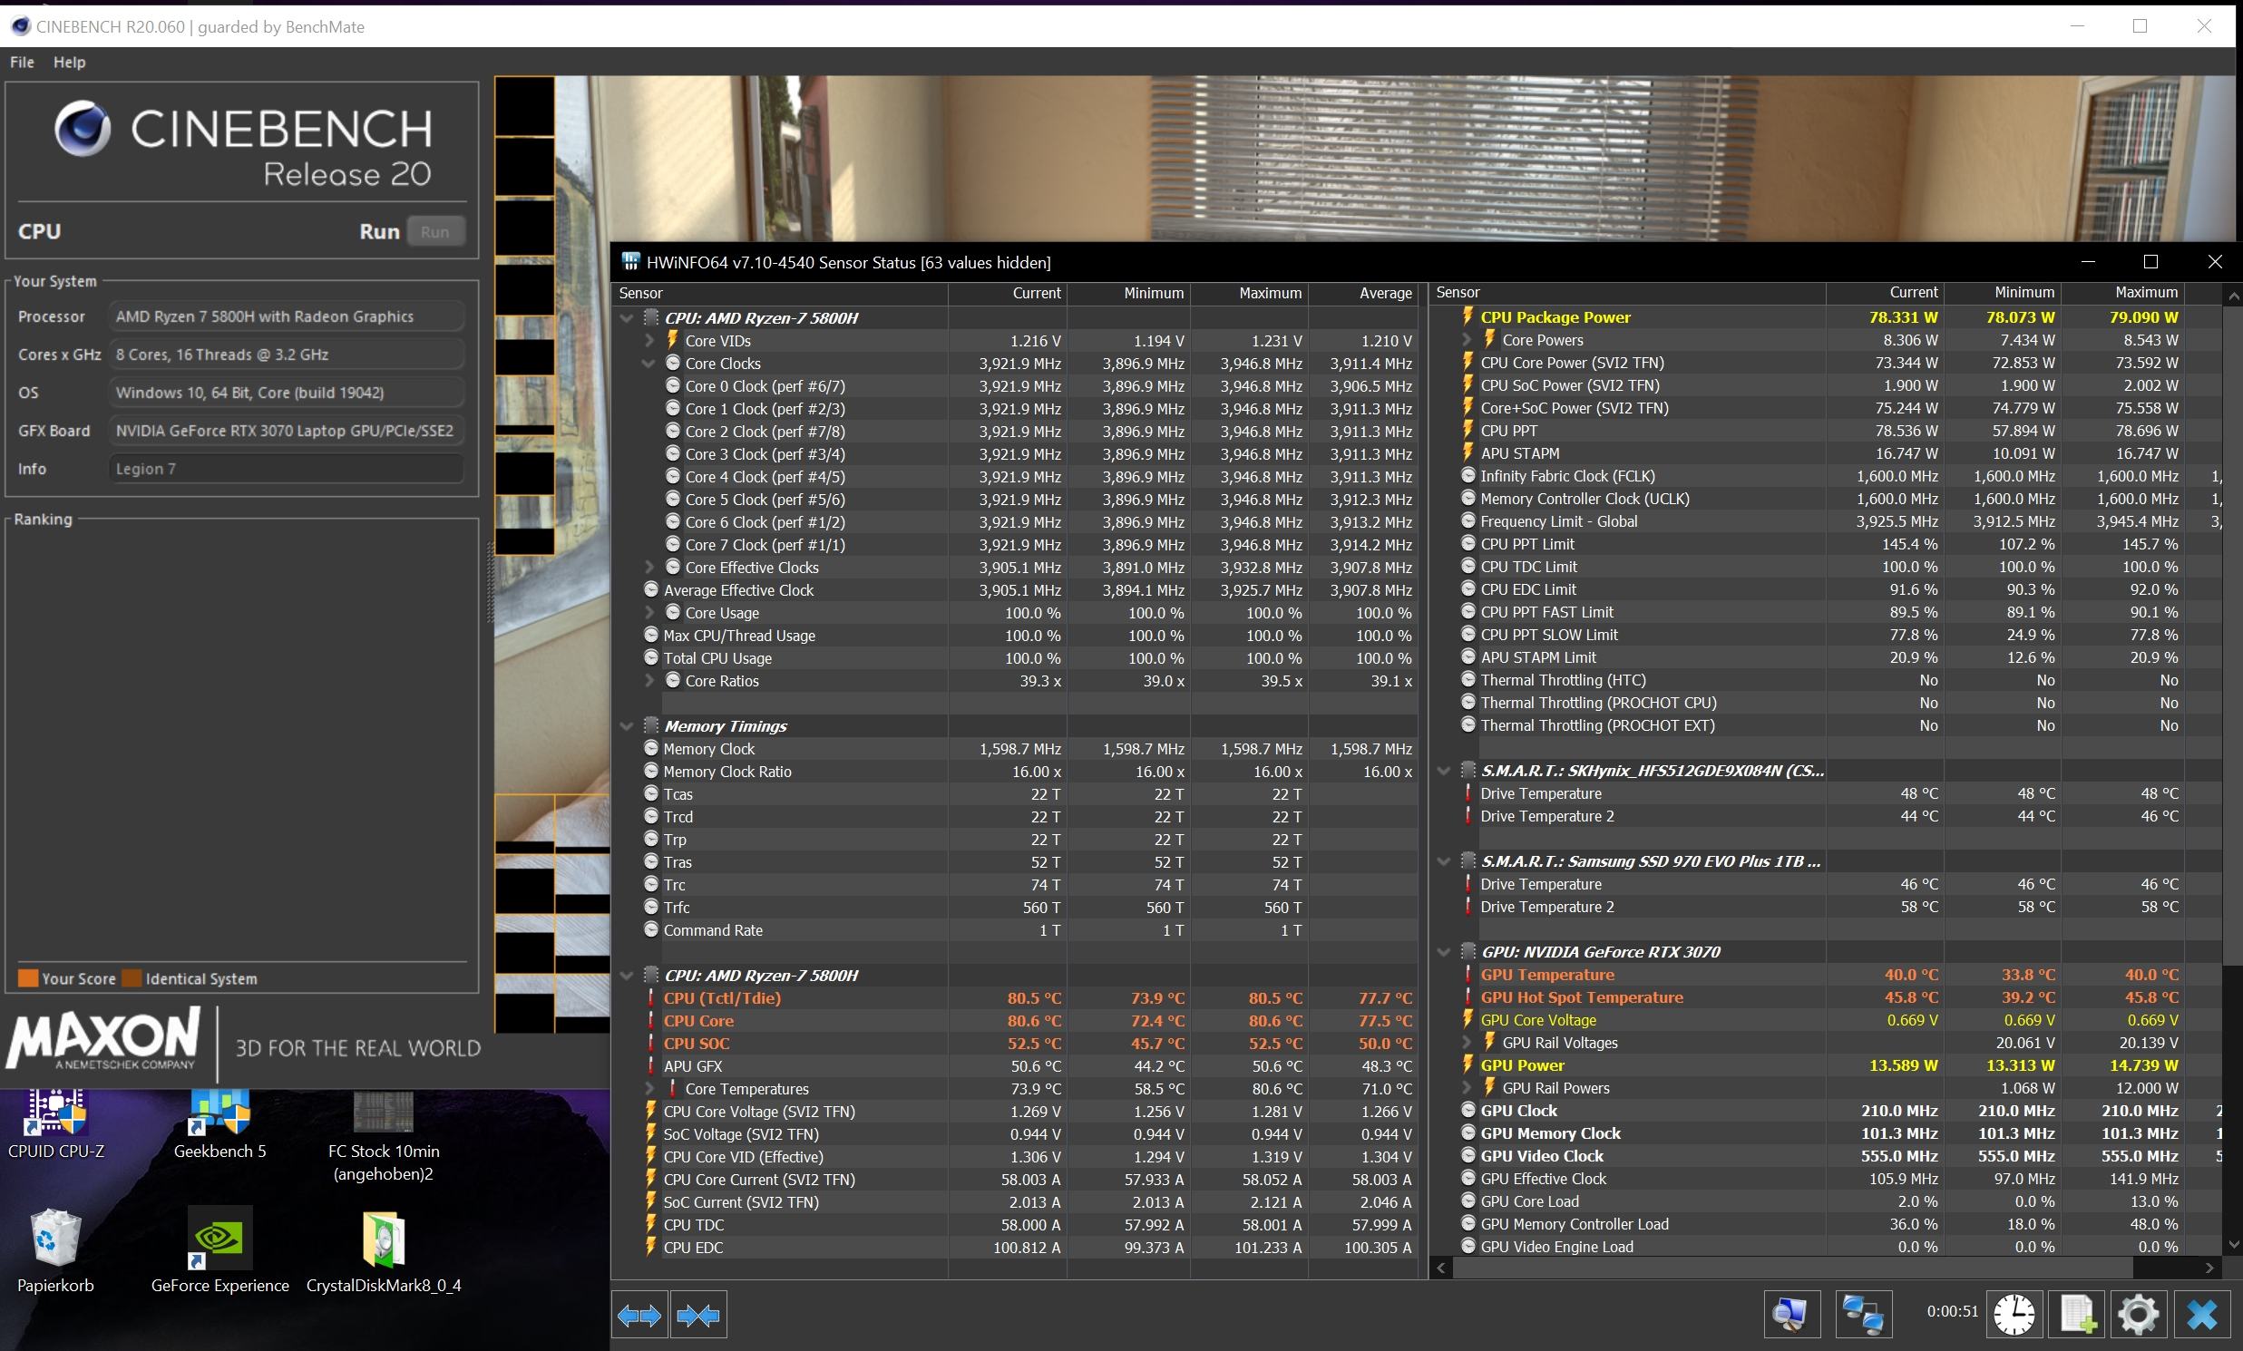Click the collapse layout arrows icon in HWiNFO

tap(698, 1315)
